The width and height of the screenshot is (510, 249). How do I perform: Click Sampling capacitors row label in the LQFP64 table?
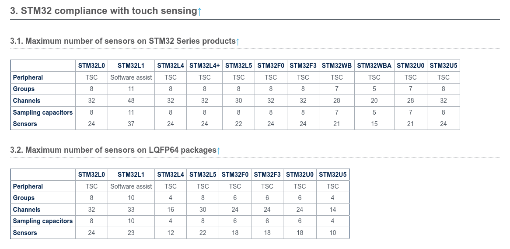[42, 221]
